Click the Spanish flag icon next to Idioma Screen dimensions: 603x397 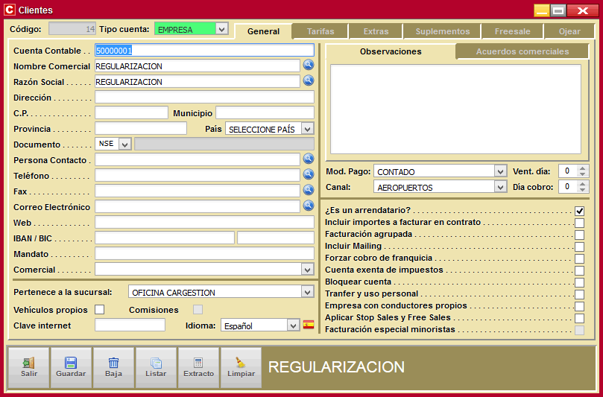tap(309, 325)
